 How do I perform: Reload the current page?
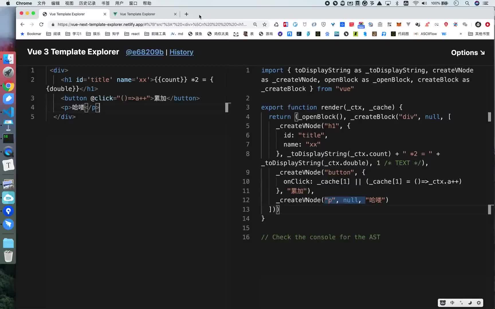click(x=41, y=24)
